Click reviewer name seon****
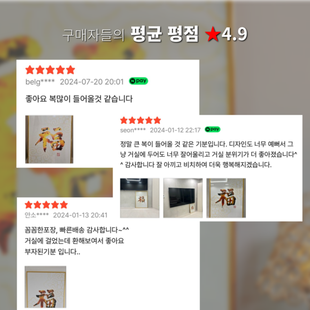This screenshot has width=310, height=310. (133, 130)
